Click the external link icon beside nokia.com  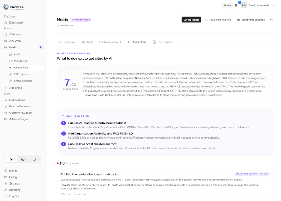click(58, 25)
